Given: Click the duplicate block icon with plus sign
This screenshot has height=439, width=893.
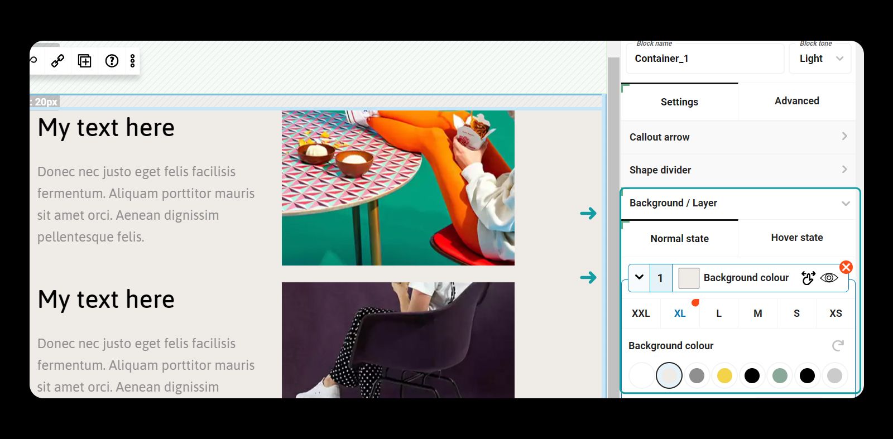Looking at the screenshot, I should coord(84,61).
